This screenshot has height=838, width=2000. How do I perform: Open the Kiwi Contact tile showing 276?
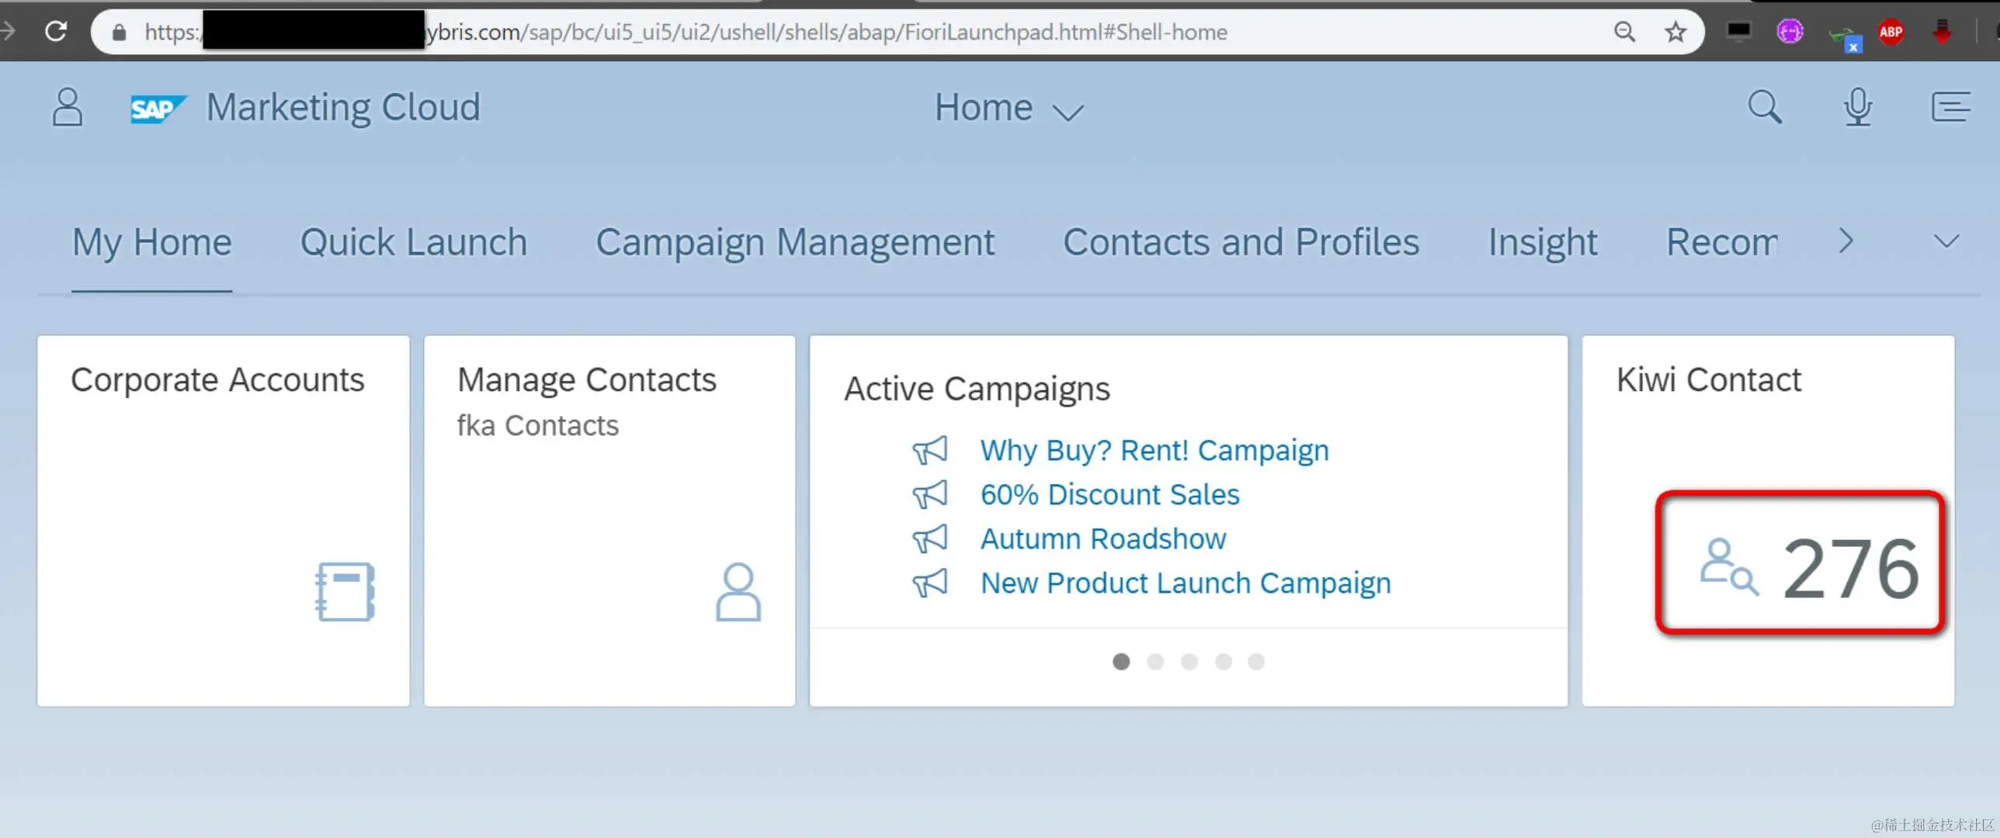(x=1768, y=520)
